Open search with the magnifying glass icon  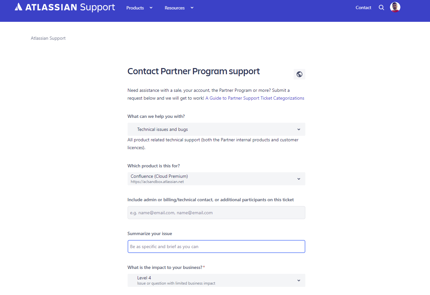pyautogui.click(x=381, y=7)
